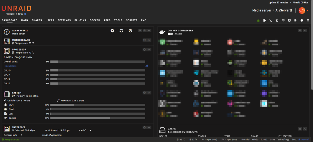Open Docker Containers panel gear settings
The image size is (313, 142).
pos(300,31)
